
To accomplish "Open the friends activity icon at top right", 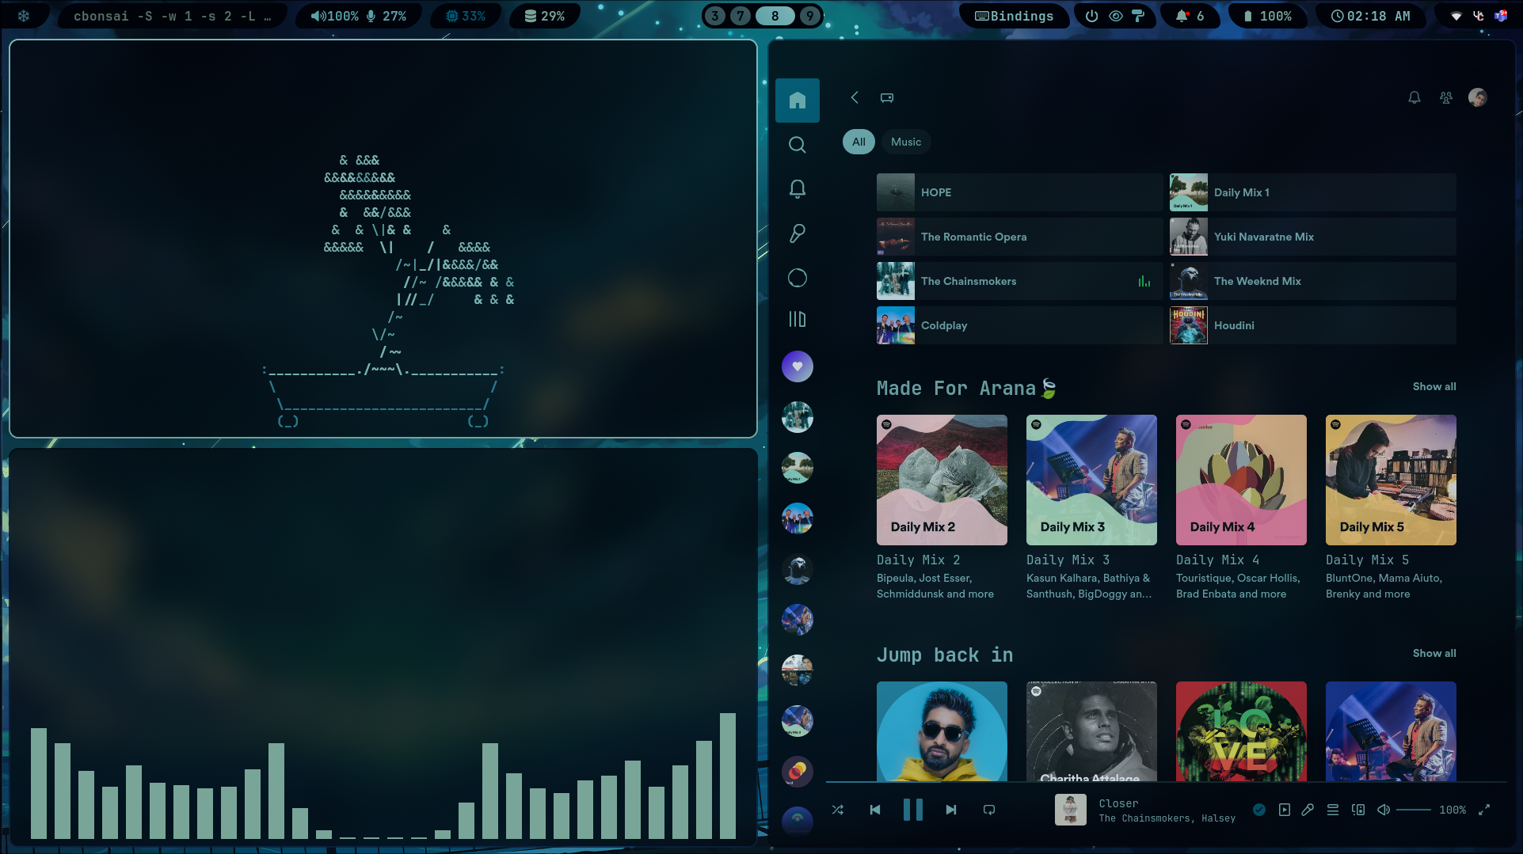I will pos(1446,97).
